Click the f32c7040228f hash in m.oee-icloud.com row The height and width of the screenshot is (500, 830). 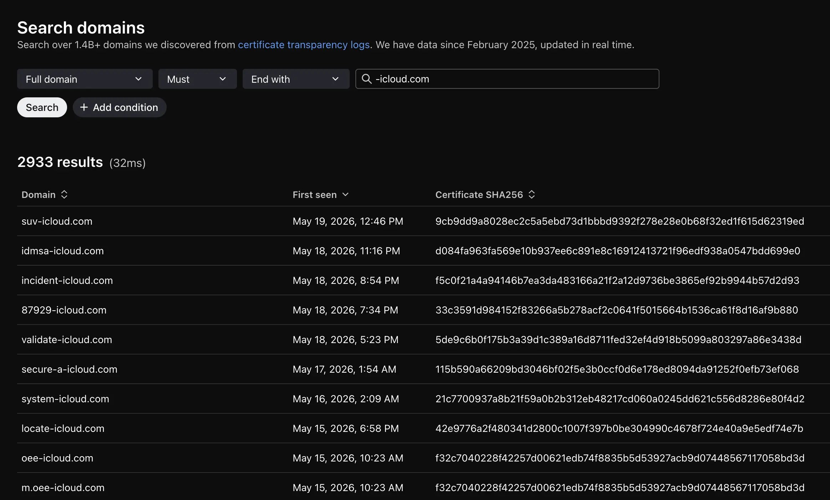point(620,488)
